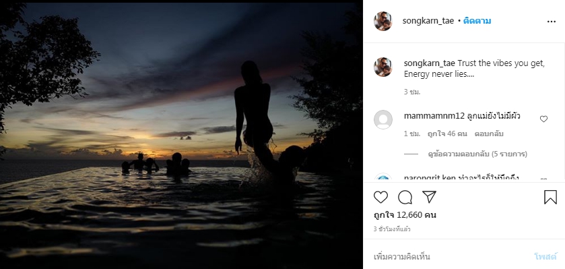Viewport: 565px width, 269px height.
Task: Open comments via speech bubble icon
Action: (405, 198)
